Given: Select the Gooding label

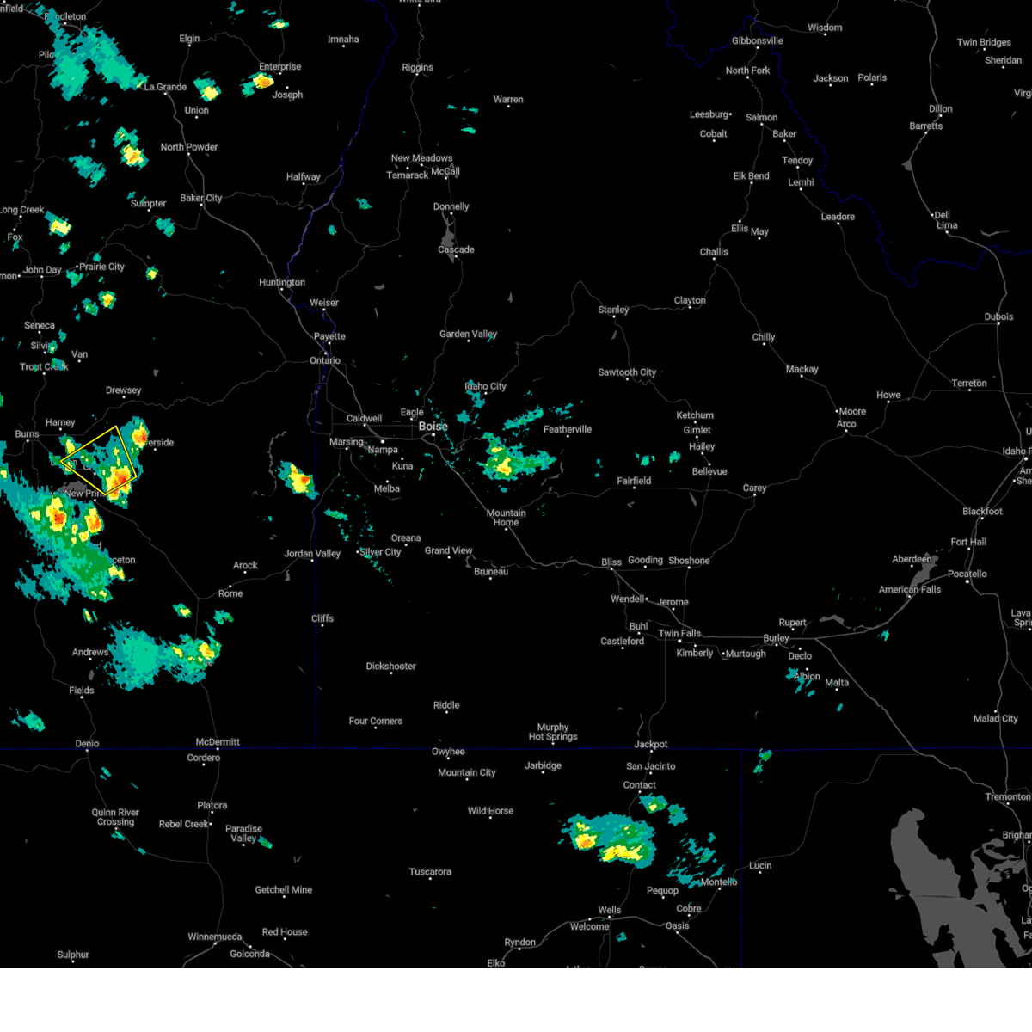Looking at the screenshot, I should tap(645, 560).
